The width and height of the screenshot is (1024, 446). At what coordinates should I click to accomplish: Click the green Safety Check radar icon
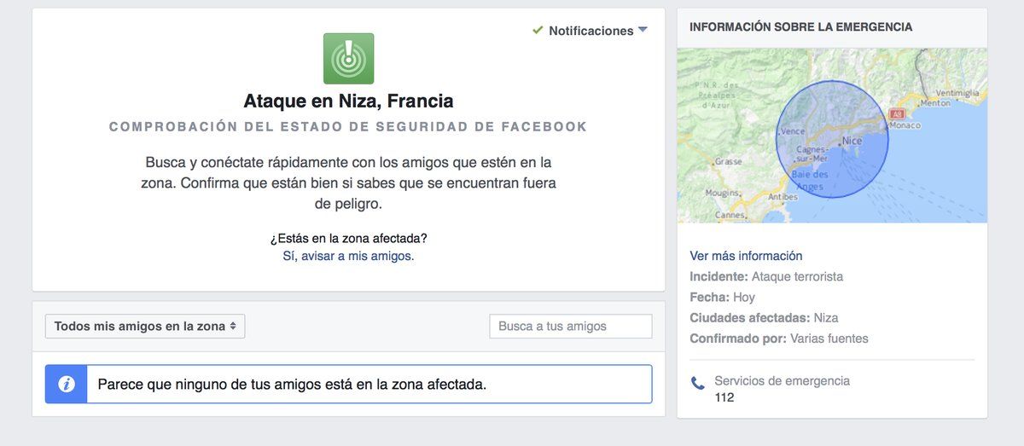click(348, 58)
